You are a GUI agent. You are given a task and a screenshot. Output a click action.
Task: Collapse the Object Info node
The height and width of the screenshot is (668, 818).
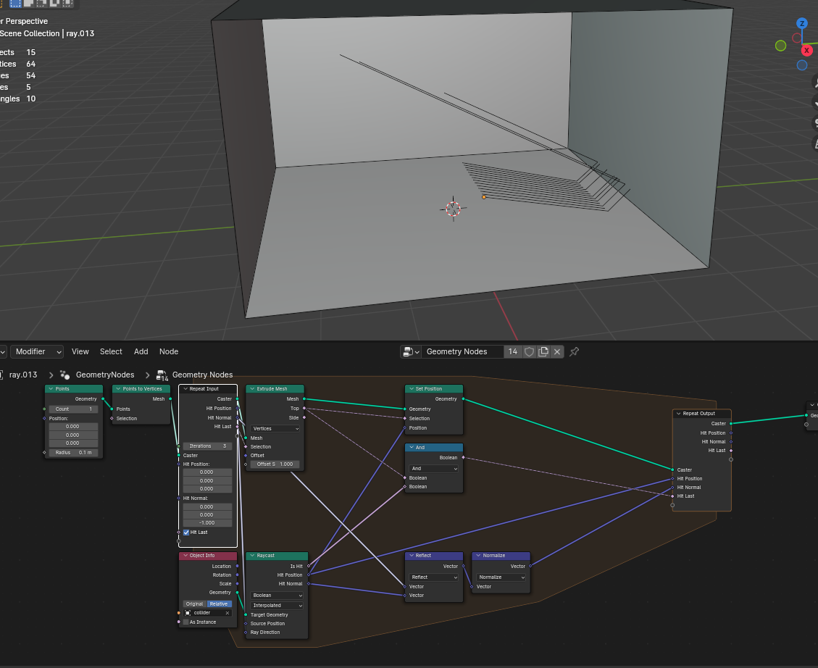tap(185, 556)
